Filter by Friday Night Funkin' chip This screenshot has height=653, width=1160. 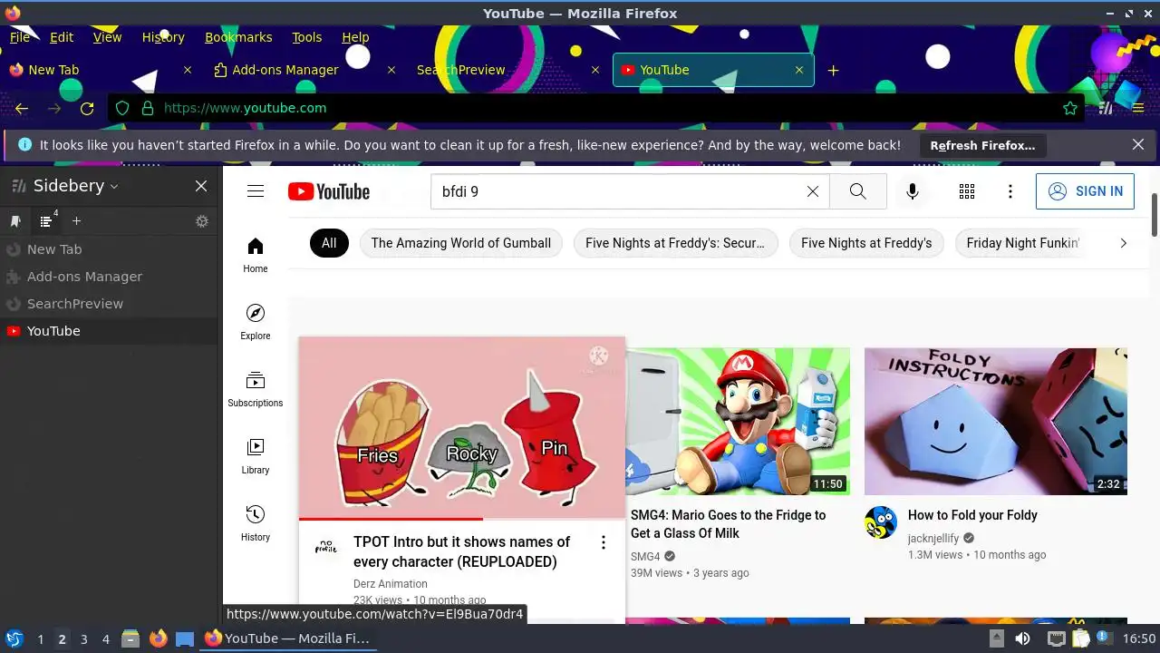1022,243
